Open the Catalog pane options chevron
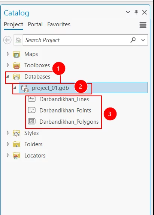The width and height of the screenshot is (154, 215). point(128,12)
